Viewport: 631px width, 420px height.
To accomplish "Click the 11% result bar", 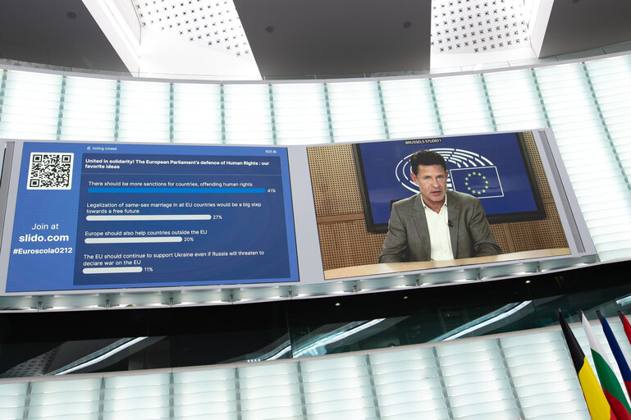I will tap(112, 269).
